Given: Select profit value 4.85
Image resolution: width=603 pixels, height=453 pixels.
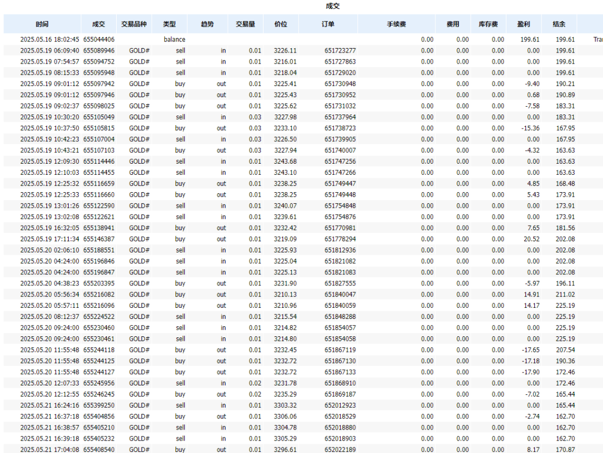Looking at the screenshot, I should click(x=533, y=184).
